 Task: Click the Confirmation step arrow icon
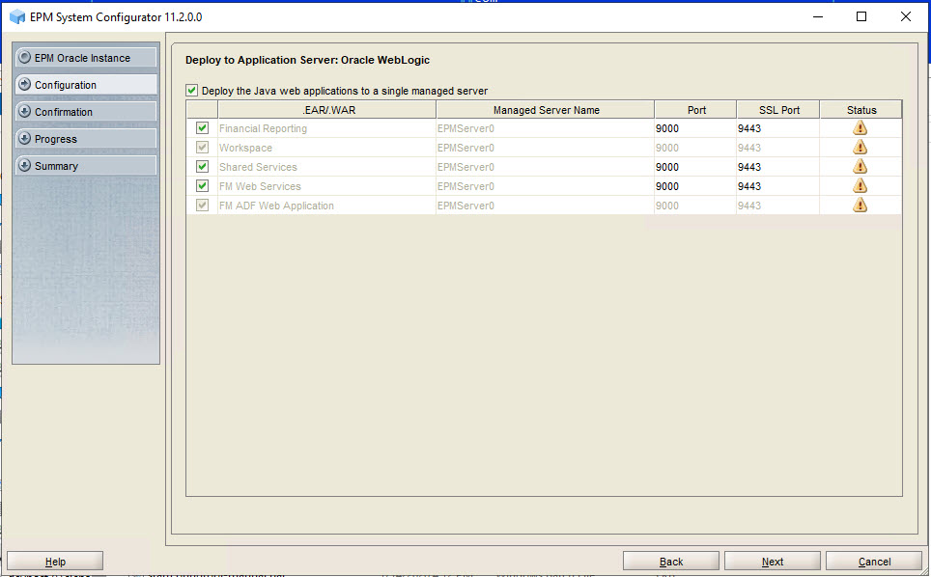[x=24, y=112]
